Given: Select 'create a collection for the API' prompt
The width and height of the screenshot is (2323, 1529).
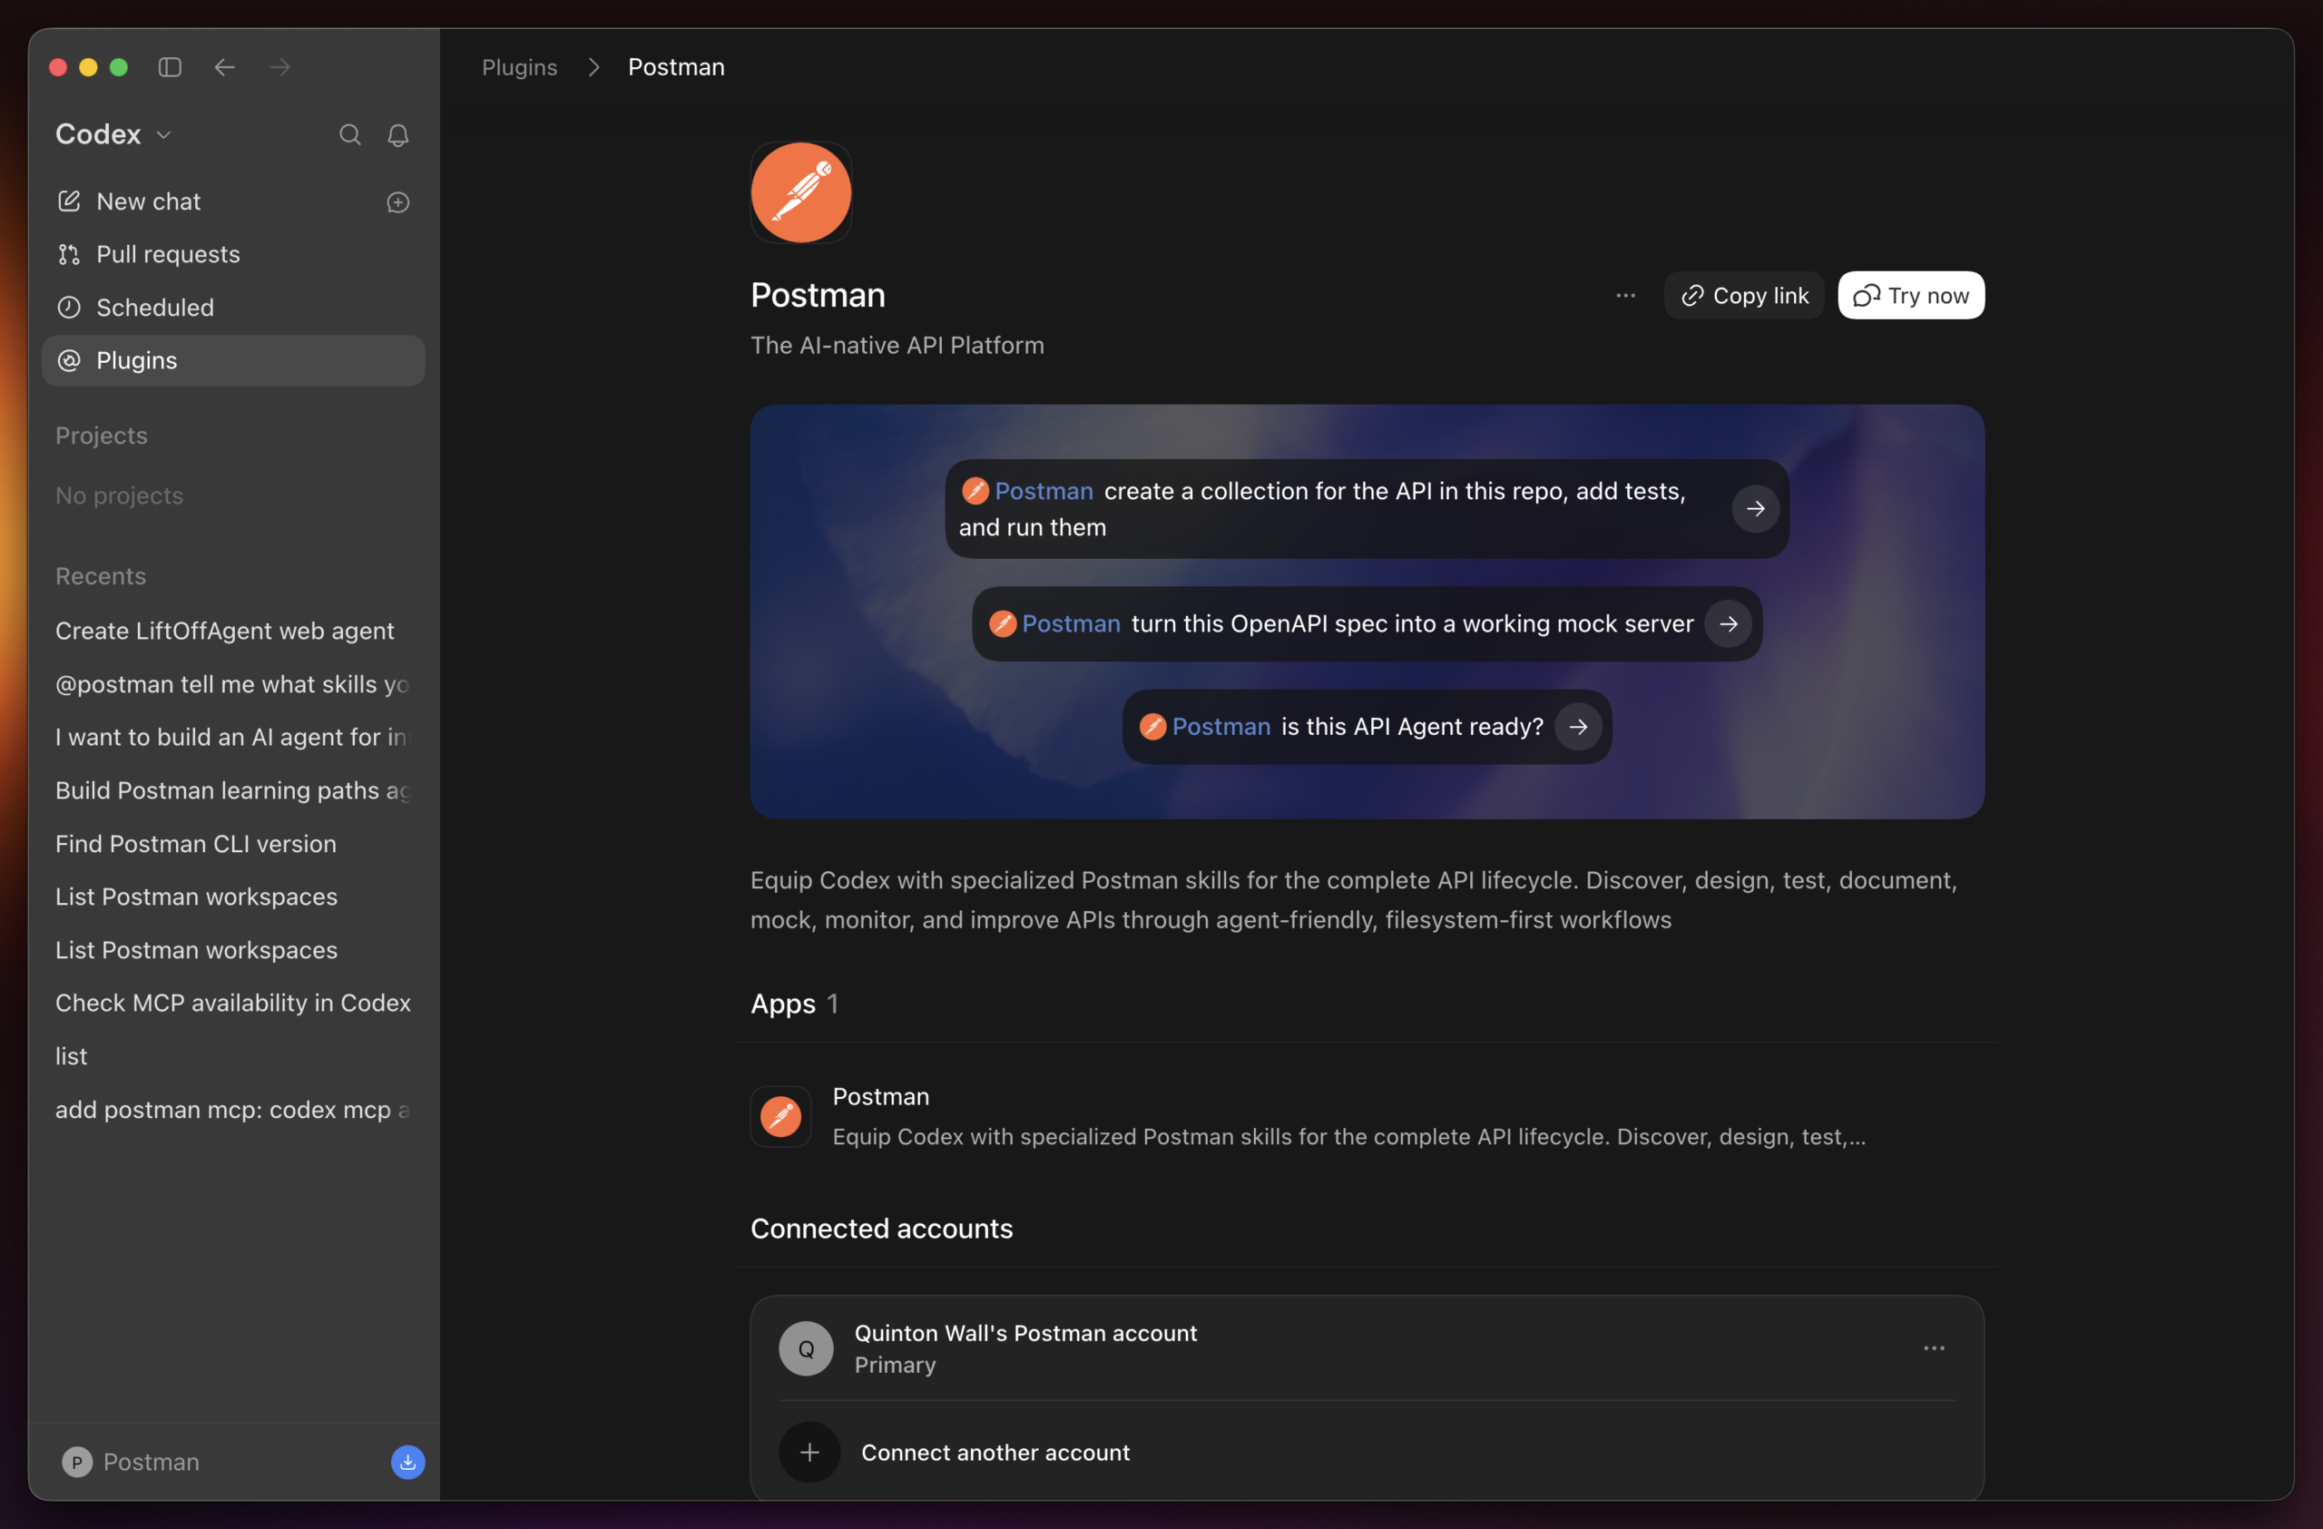Looking at the screenshot, I should coord(1321,509).
